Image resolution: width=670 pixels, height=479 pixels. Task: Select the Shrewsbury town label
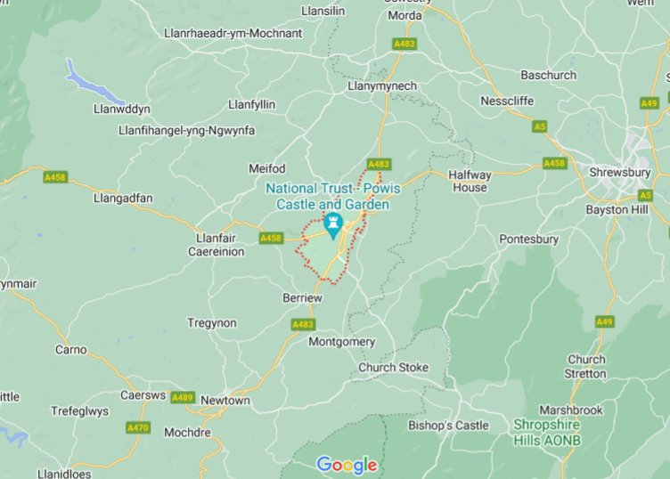click(619, 173)
